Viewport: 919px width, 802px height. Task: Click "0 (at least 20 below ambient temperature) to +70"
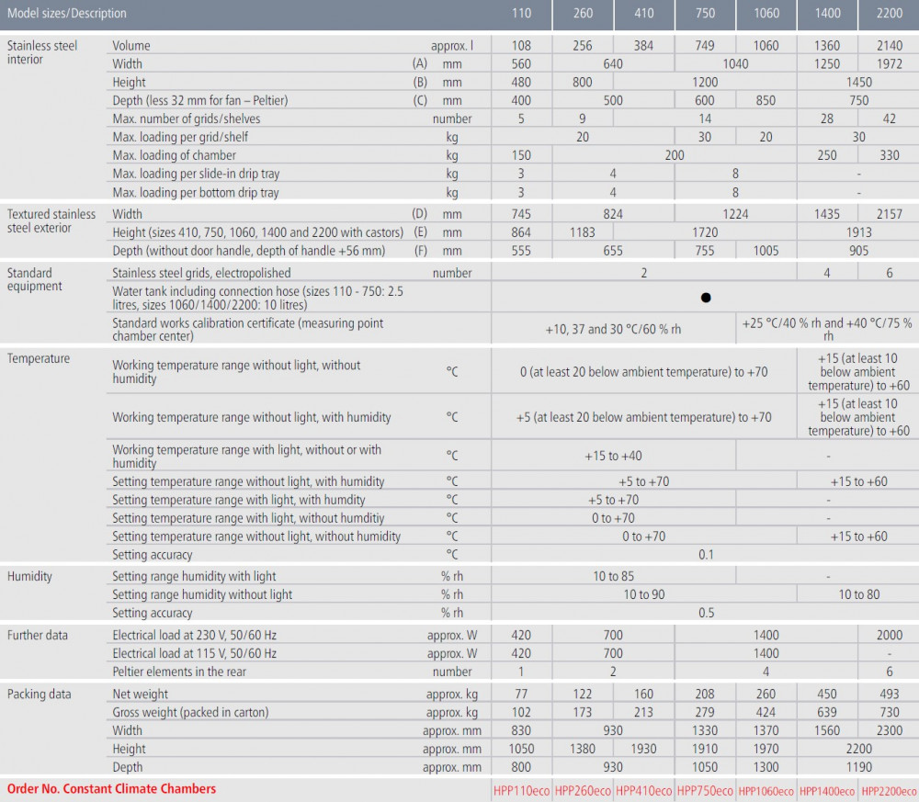point(643,372)
